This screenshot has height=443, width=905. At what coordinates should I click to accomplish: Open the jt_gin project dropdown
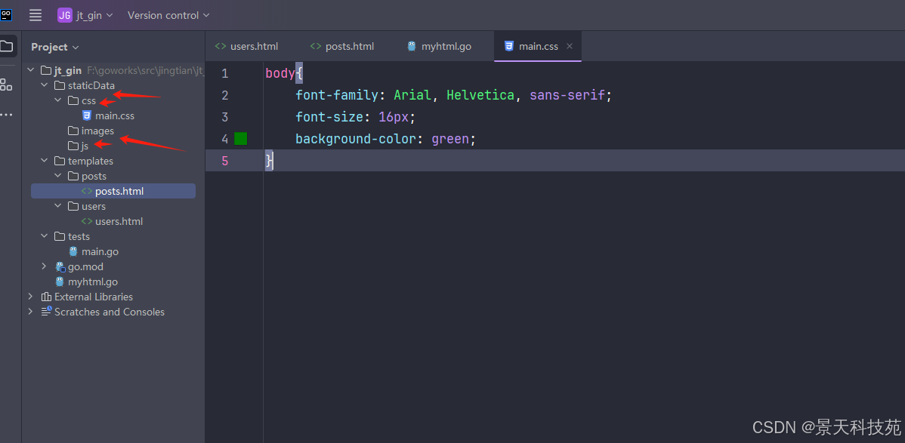(85, 15)
